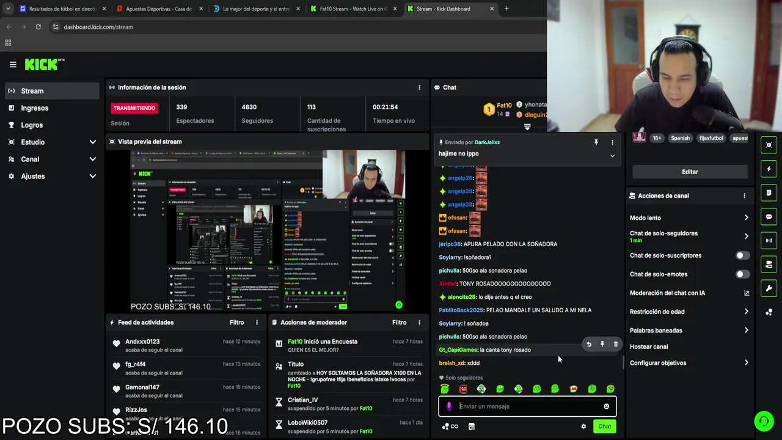This screenshot has width=782, height=440.
Task: Click the fijasfutbol tag
Action: (x=711, y=138)
